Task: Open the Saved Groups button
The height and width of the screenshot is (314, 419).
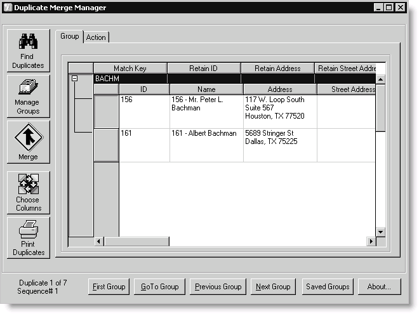Action: point(328,287)
